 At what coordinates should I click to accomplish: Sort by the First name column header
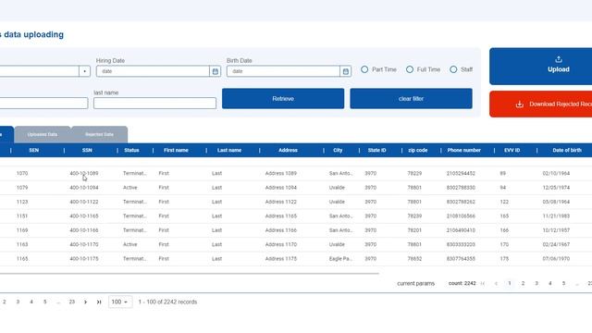(176, 150)
